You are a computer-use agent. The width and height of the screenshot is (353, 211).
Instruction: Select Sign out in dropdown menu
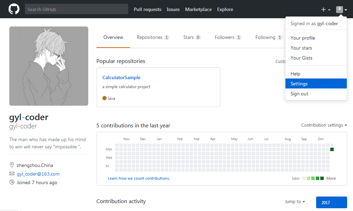point(299,94)
